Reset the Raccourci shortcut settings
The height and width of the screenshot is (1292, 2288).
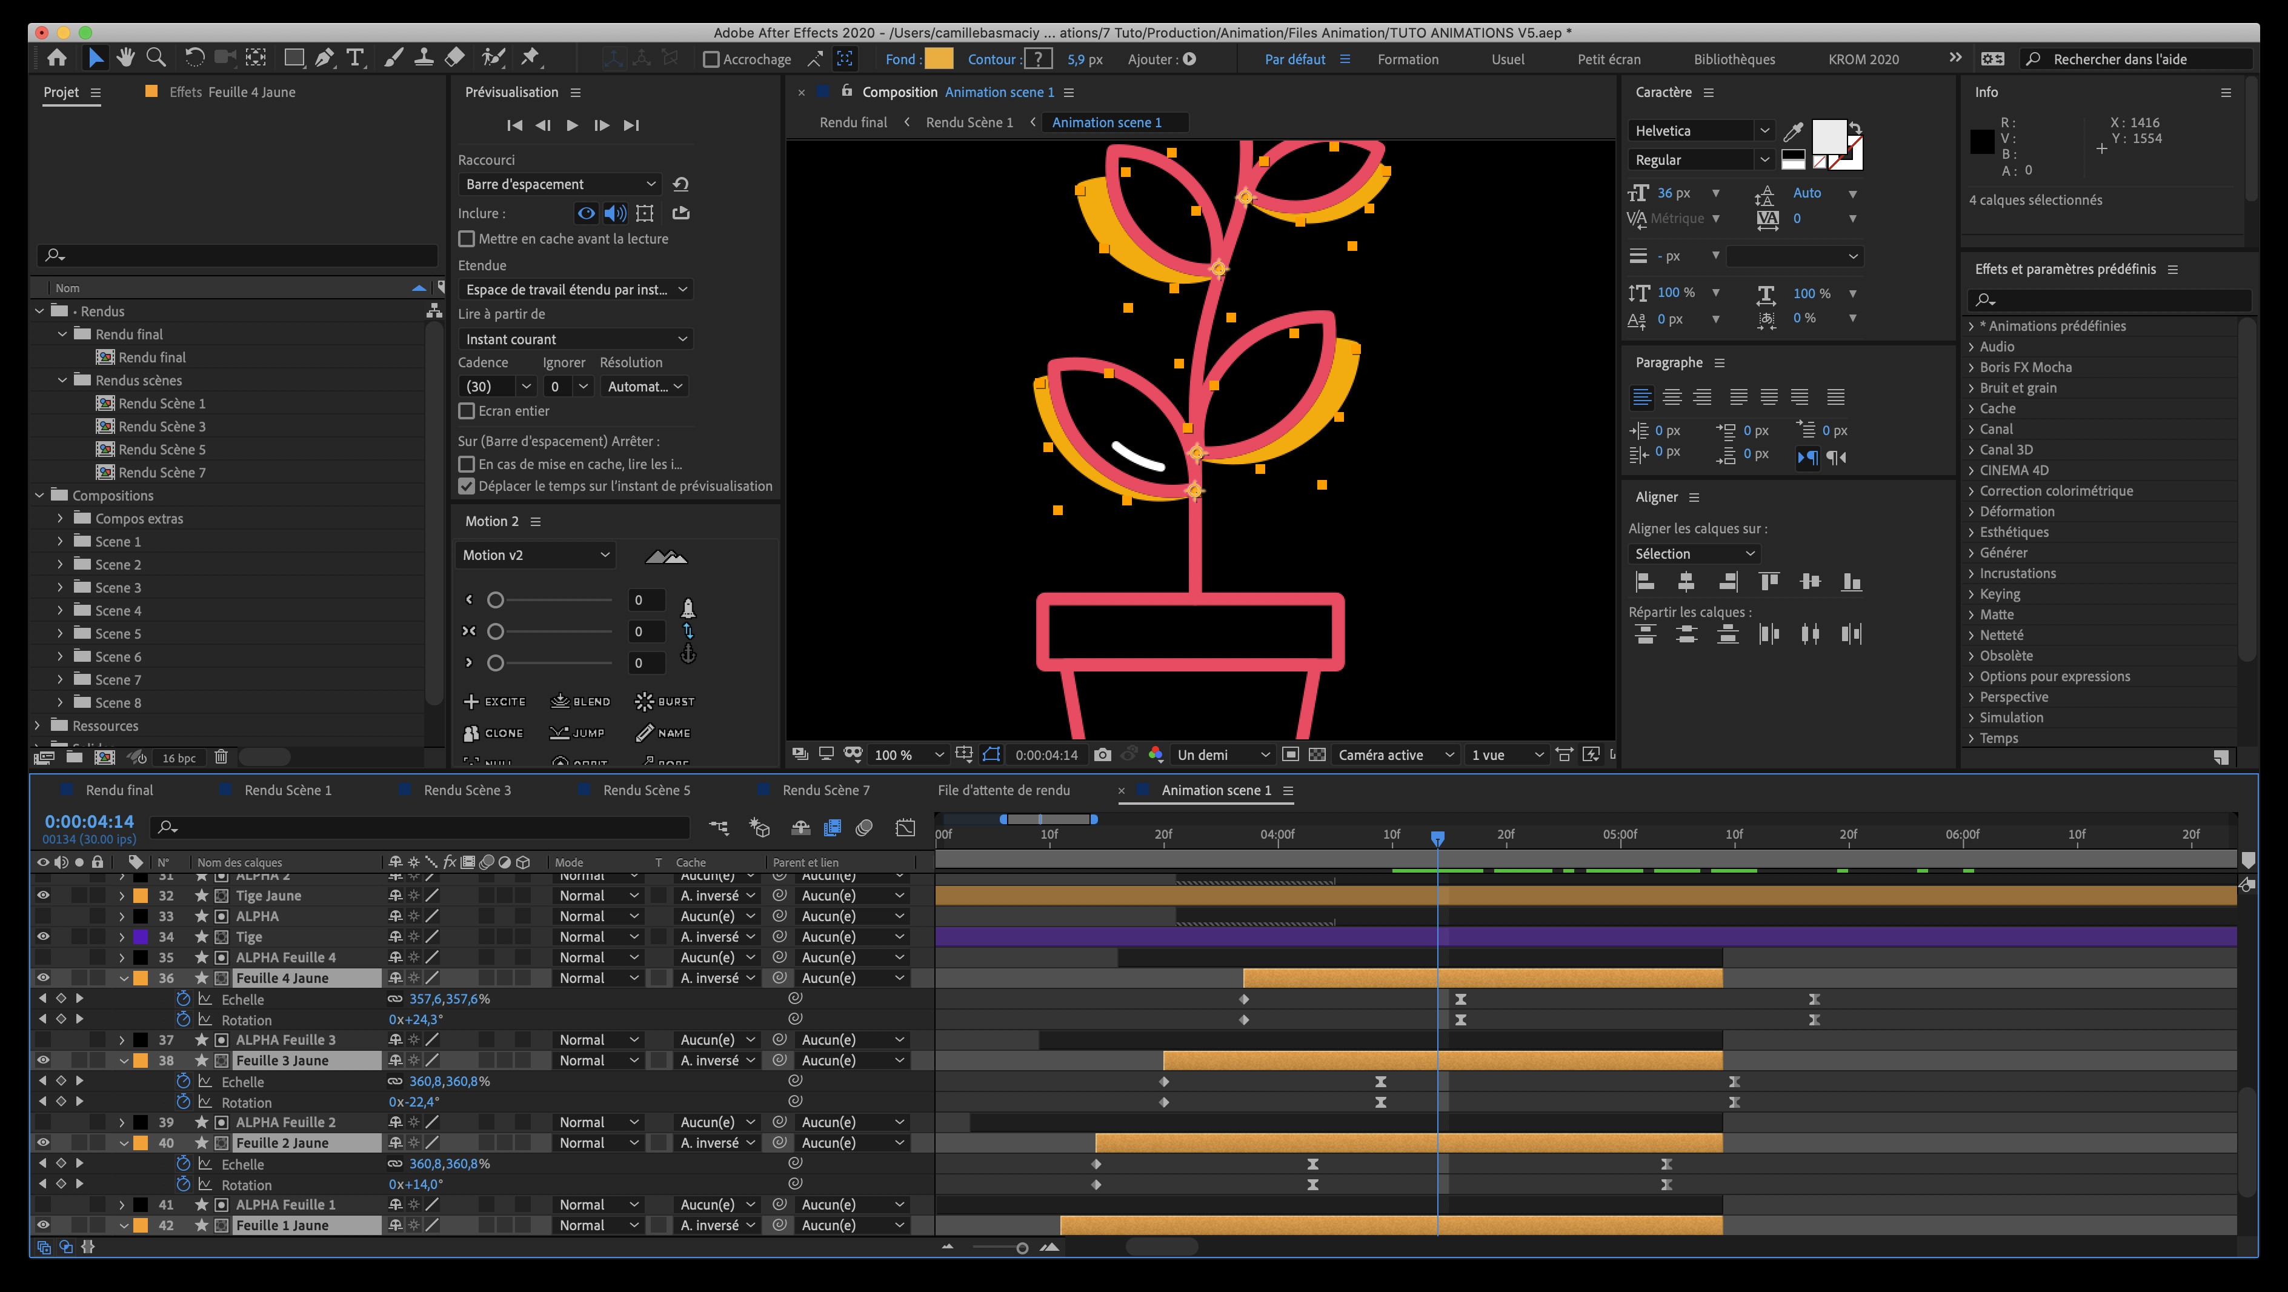680,184
